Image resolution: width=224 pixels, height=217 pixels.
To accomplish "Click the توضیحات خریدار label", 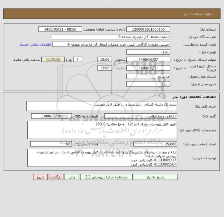I will click(204, 158).
